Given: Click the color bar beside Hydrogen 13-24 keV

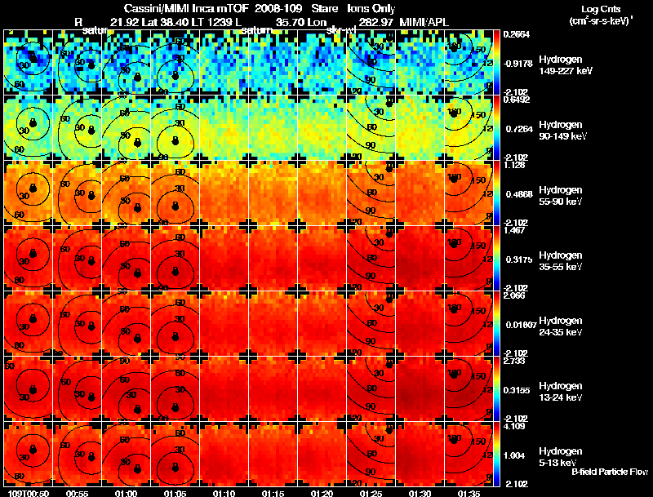Looking at the screenshot, I should 496,388.
